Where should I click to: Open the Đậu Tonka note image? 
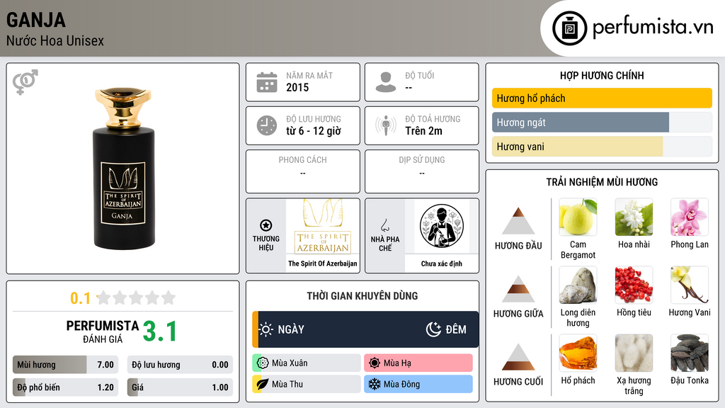690,353
